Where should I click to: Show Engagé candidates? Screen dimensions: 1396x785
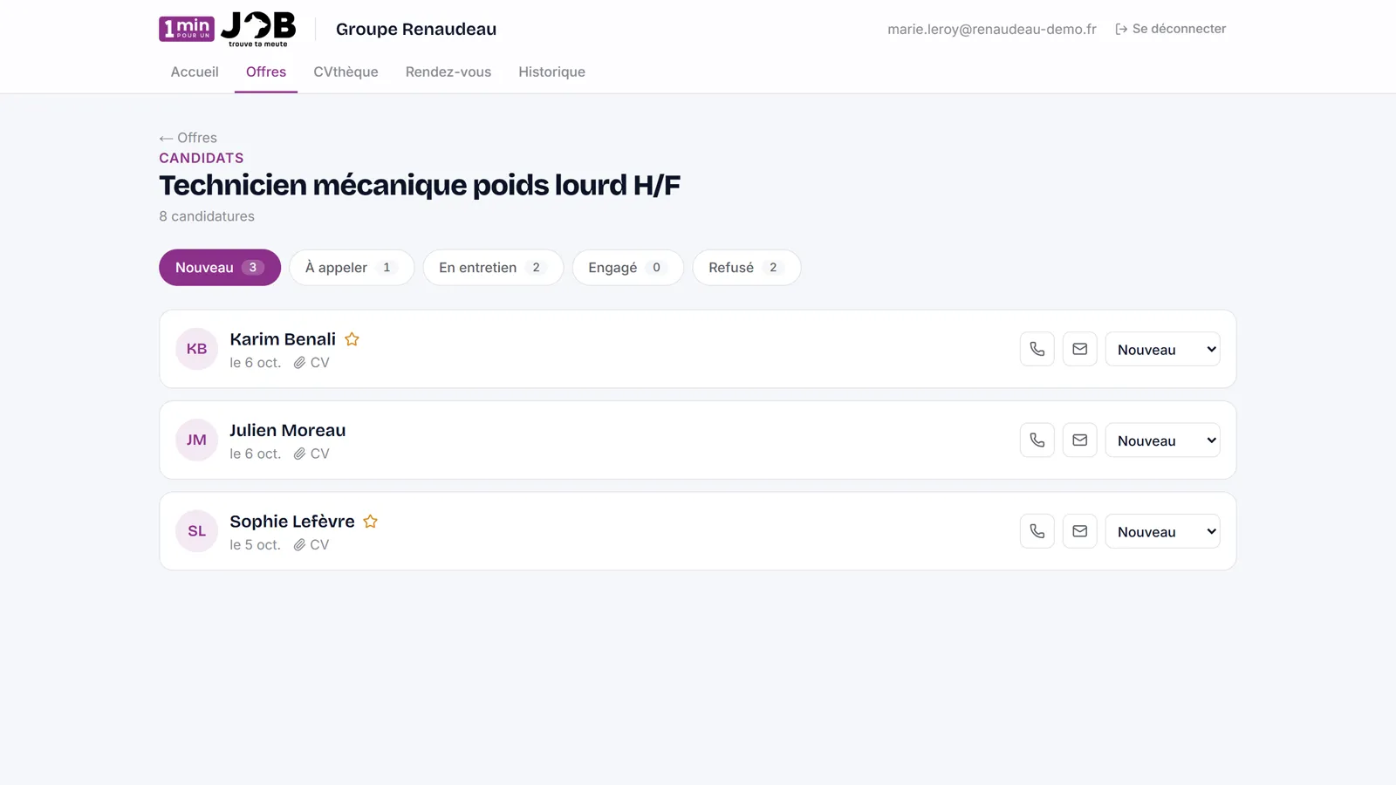coord(628,268)
